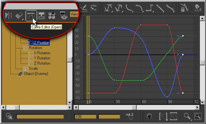Click Zoom Region tool icon

pyautogui.click(x=198, y=116)
